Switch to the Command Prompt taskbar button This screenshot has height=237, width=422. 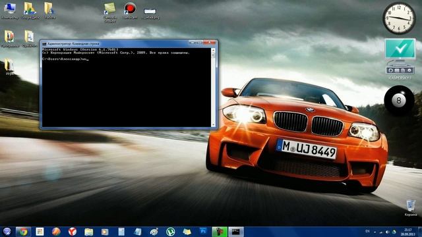point(236,232)
